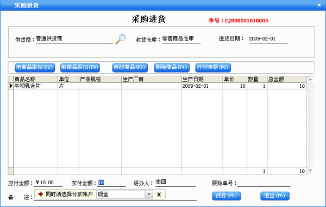Click the 商品名称 column header
Image resolution: width=326 pixels, height=207 pixels.
click(35, 79)
